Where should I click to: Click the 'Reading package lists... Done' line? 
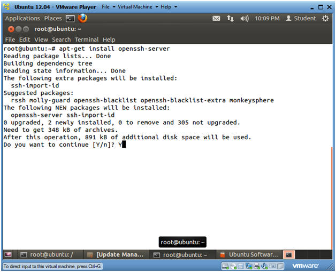click(57, 56)
